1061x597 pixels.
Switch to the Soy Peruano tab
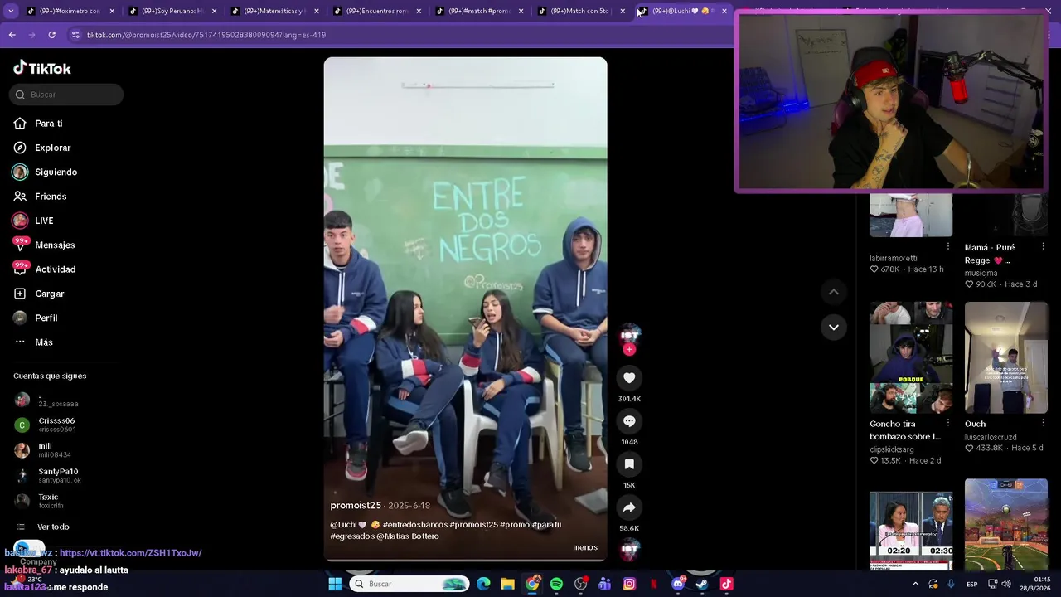(171, 11)
